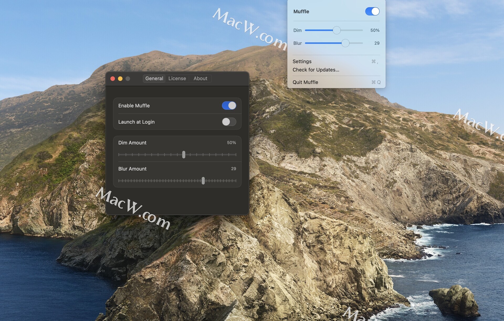Click the left end of the Blur Amount track

pyautogui.click(x=119, y=181)
